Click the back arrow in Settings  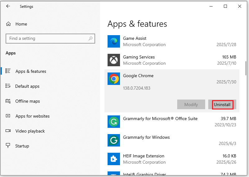(x=8, y=6)
